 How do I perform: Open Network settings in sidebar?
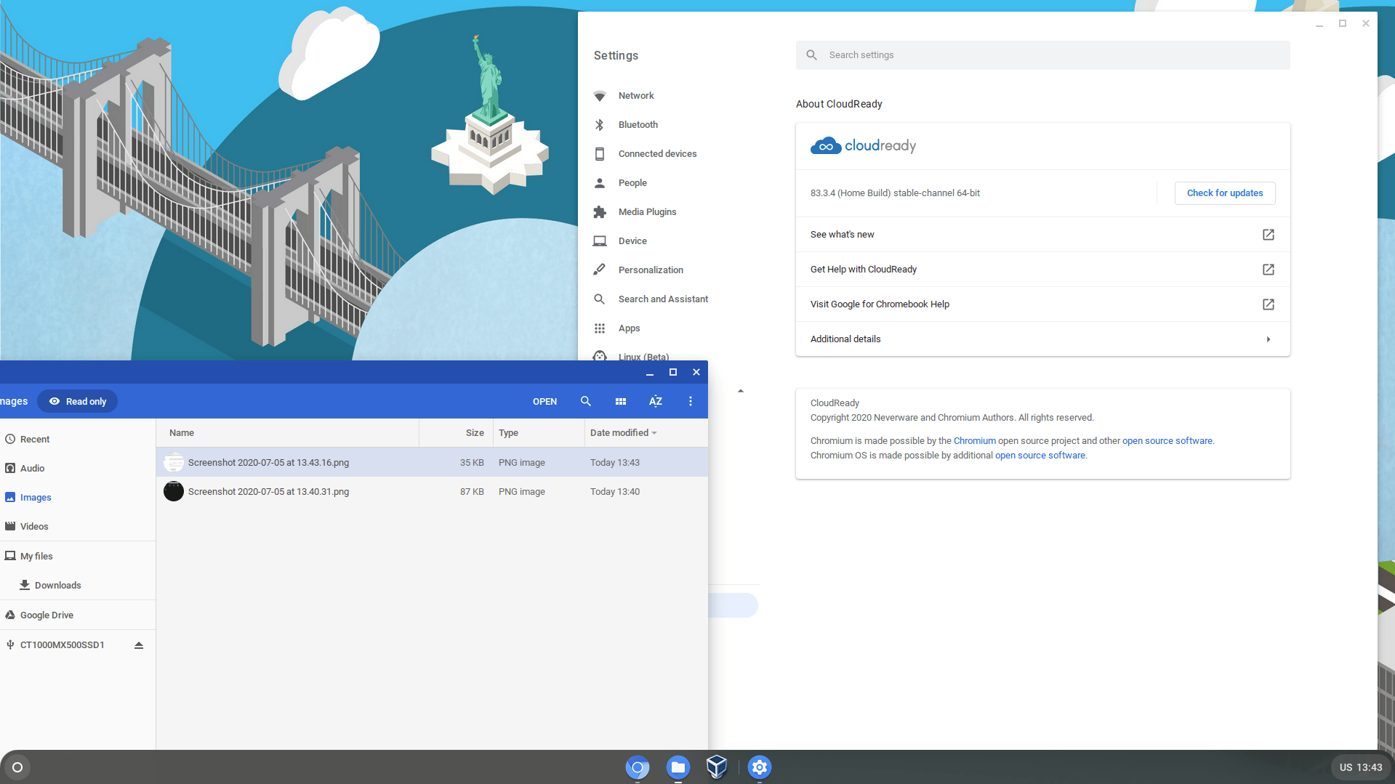tap(636, 96)
